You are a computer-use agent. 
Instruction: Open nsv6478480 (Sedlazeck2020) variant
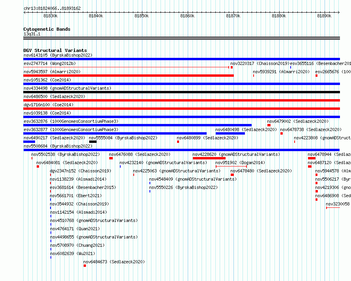[261, 171]
